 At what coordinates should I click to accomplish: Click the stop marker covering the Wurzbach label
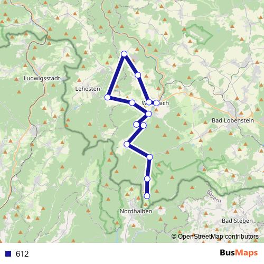point(149,102)
